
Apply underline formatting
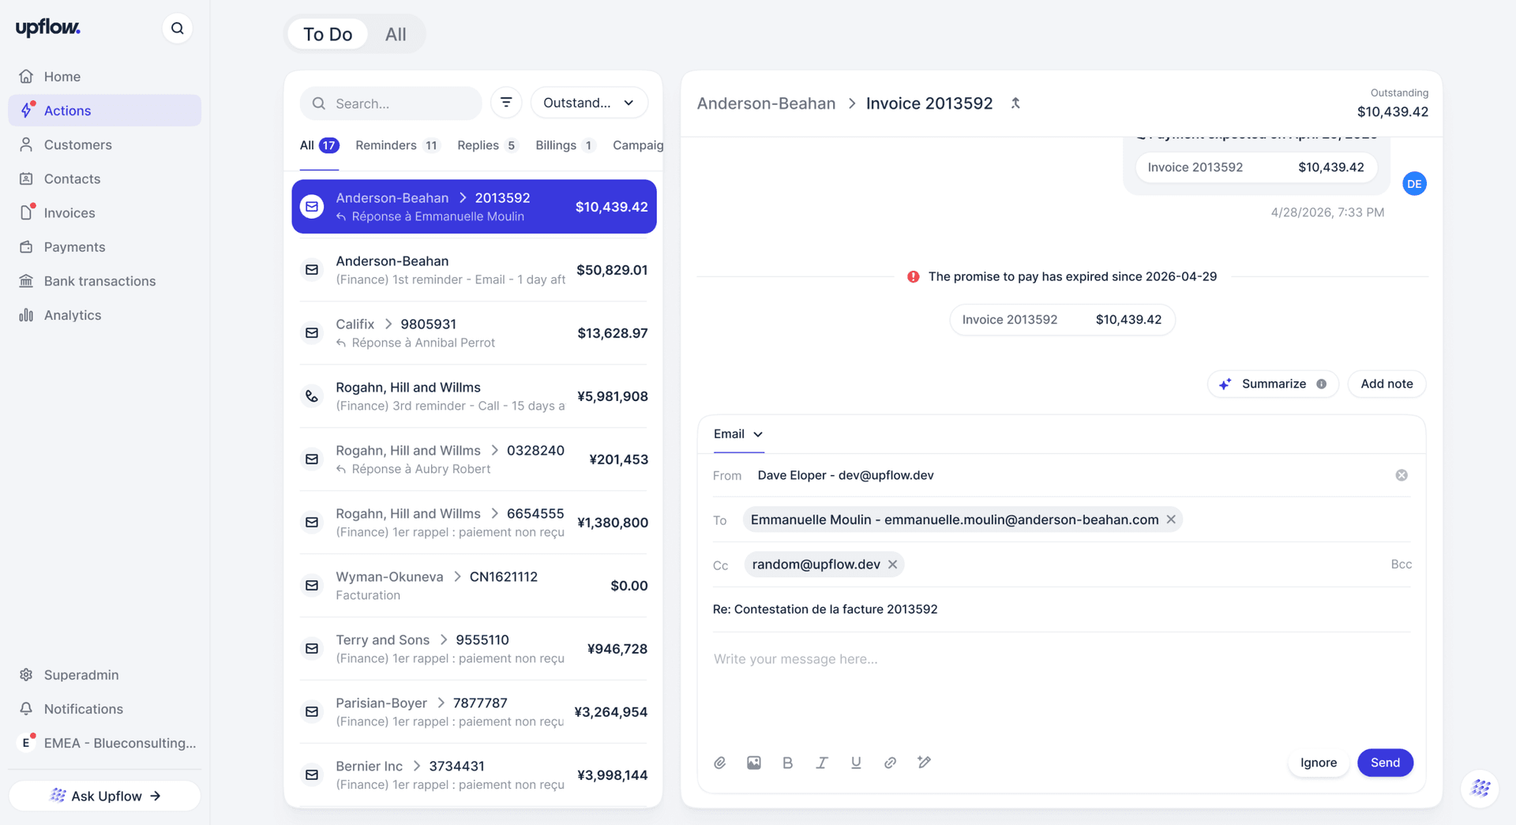(856, 763)
